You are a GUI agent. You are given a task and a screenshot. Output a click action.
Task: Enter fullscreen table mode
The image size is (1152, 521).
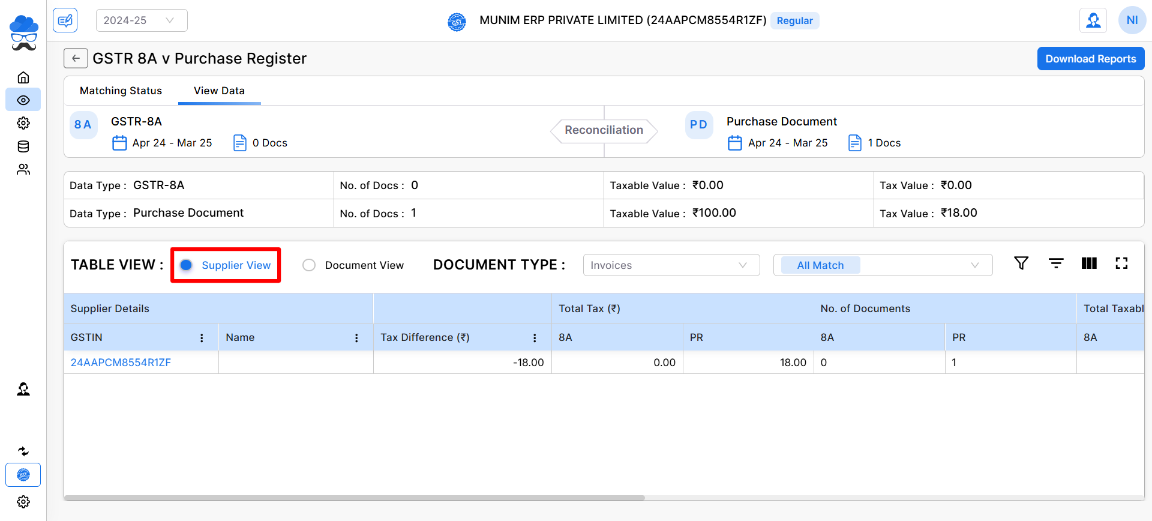[x=1121, y=263]
